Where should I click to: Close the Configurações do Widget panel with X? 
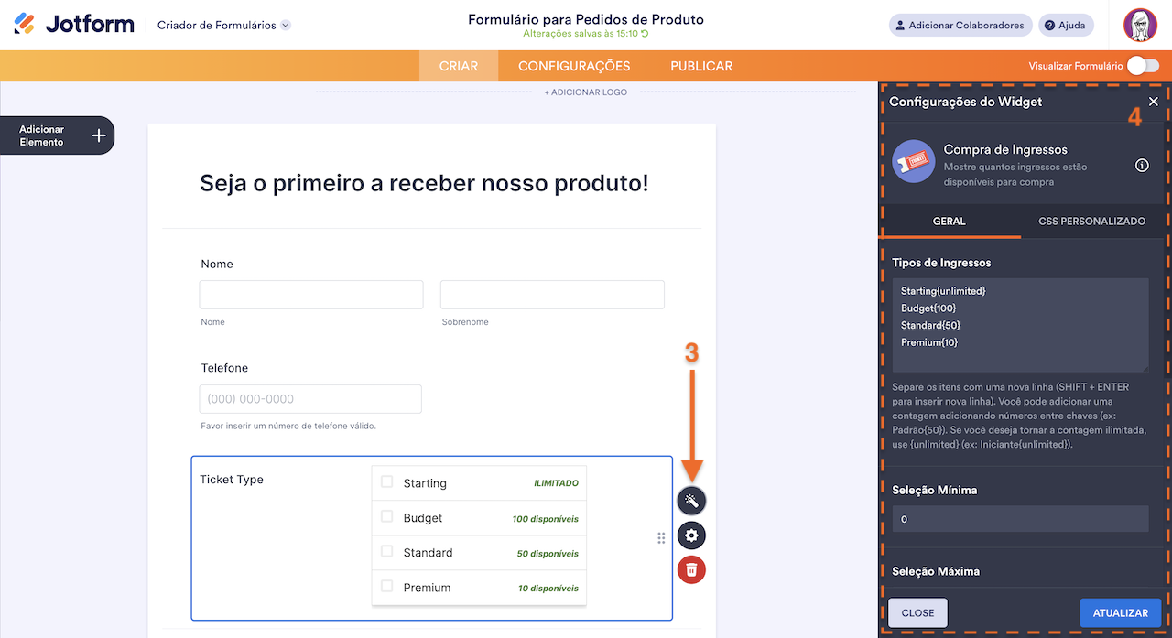[1153, 102]
